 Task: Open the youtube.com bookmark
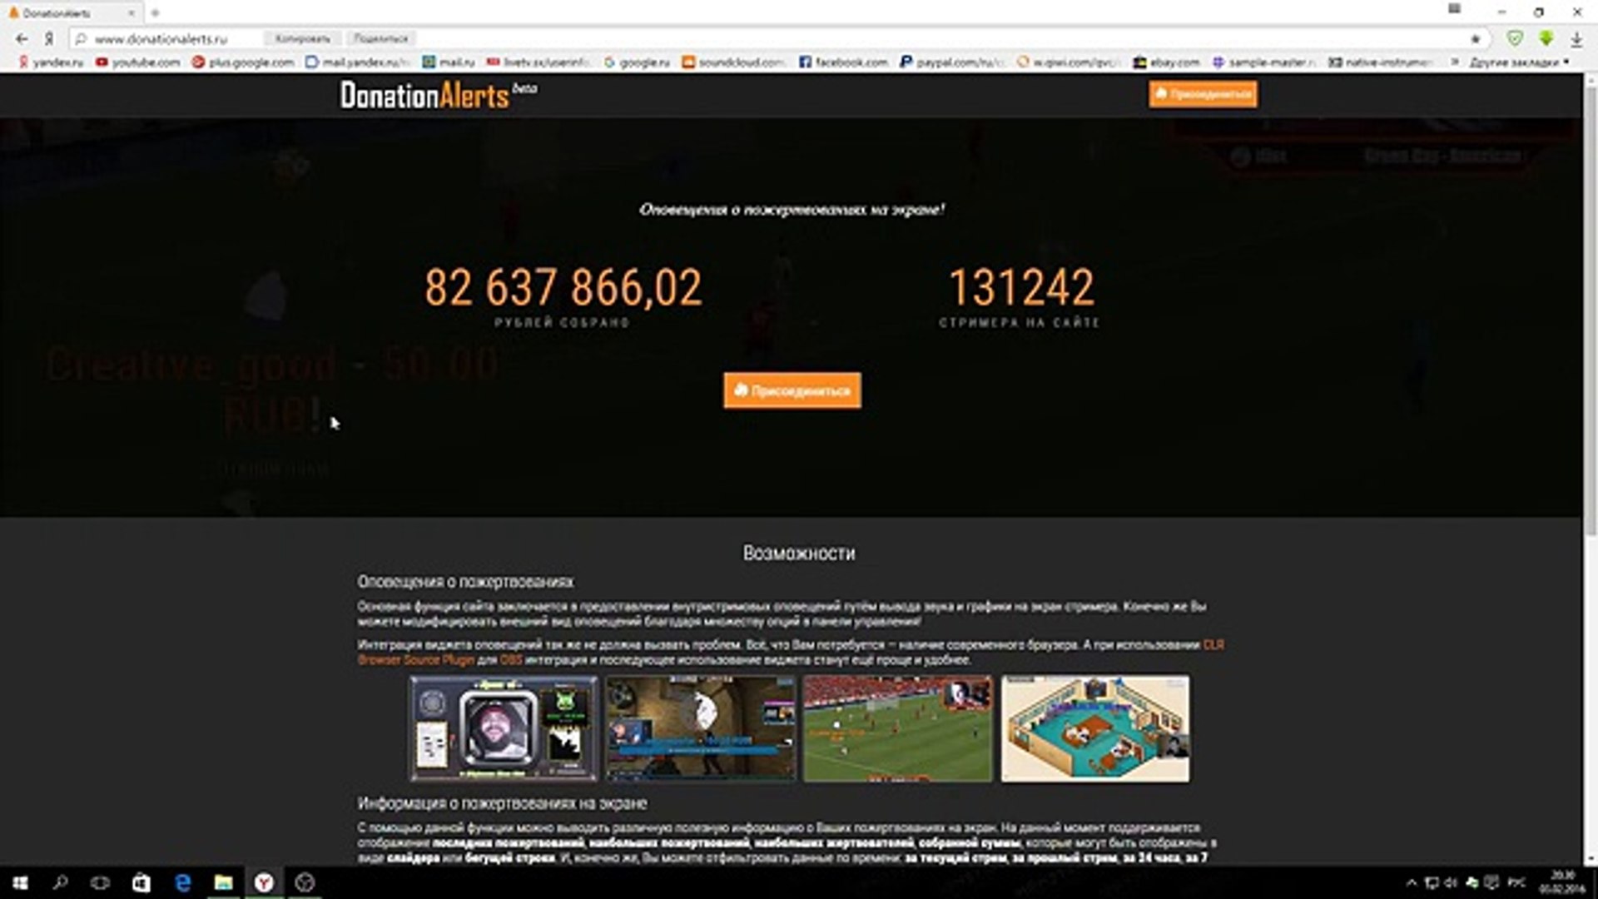tap(137, 62)
